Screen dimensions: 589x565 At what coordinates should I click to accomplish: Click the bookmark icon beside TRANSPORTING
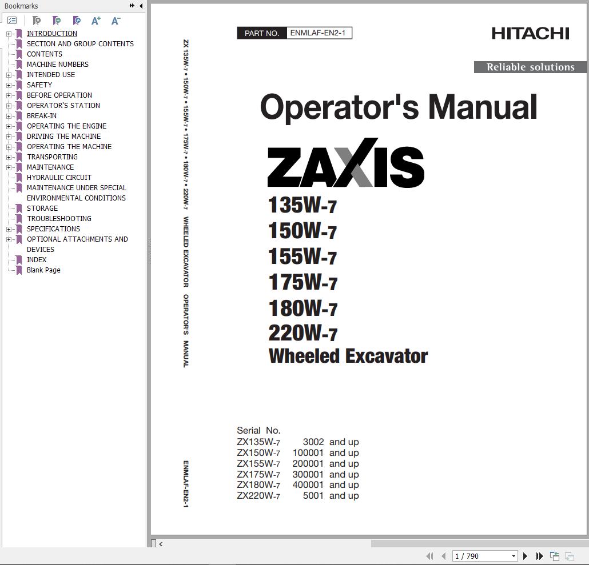coord(19,157)
